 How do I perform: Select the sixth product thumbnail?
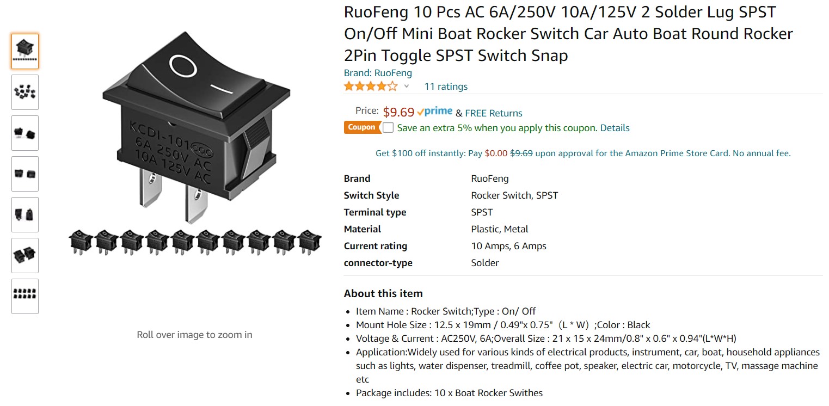pyautogui.click(x=25, y=256)
